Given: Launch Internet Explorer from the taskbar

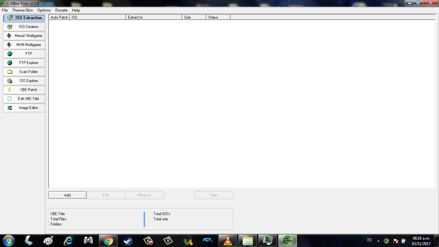Looking at the screenshot, I should click(68, 241).
